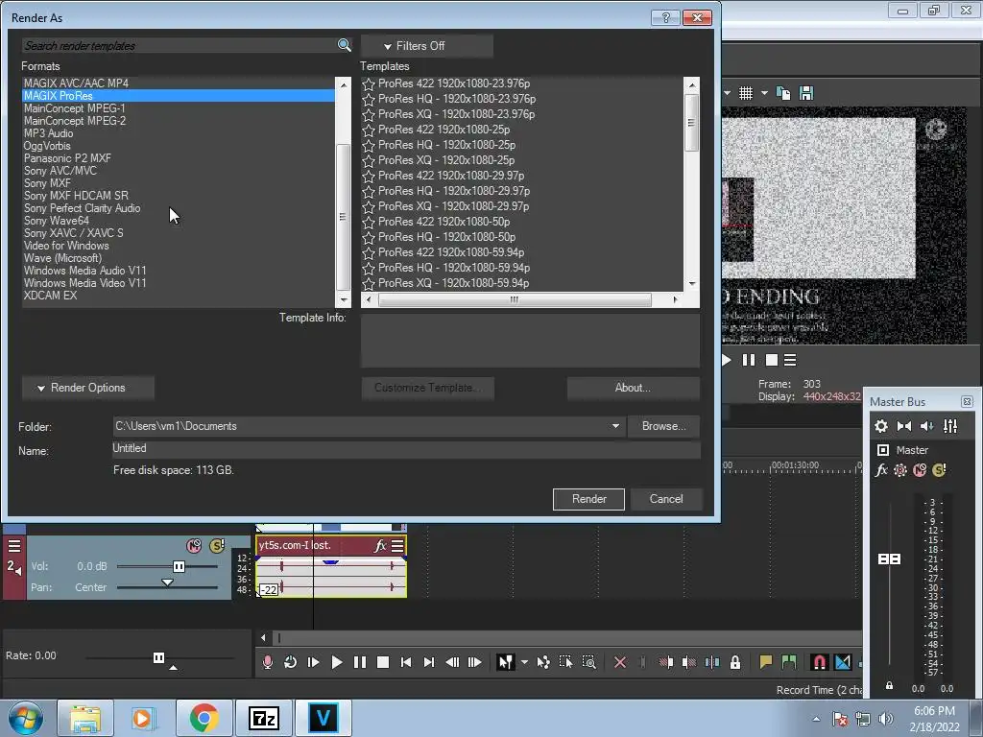Open Master FX in Master Bus
The height and width of the screenshot is (737, 983).
(881, 469)
